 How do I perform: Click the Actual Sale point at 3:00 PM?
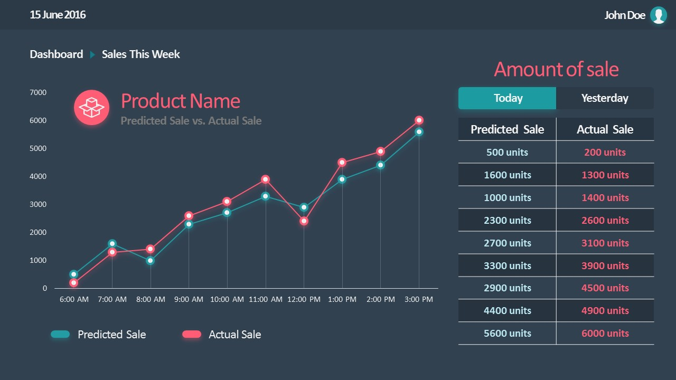(419, 120)
